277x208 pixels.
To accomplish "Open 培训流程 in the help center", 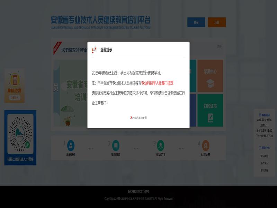I will click(x=264, y=170).
